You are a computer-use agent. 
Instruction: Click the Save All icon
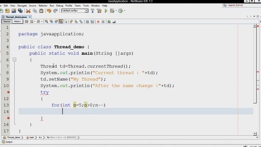click(20, 11)
